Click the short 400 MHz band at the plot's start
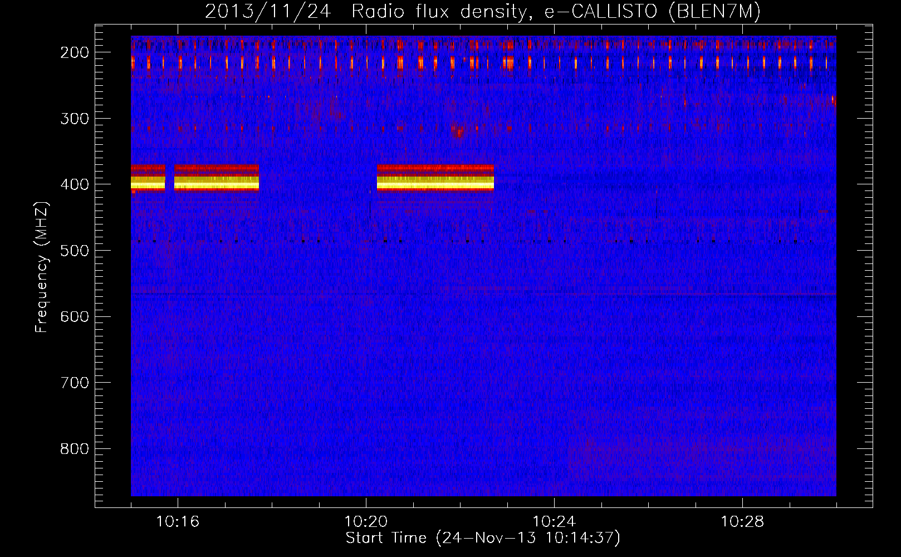The image size is (901, 557). coord(148,178)
